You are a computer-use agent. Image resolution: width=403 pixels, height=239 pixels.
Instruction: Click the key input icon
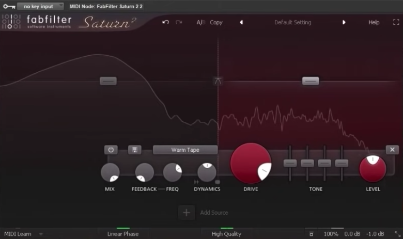click(x=9, y=6)
